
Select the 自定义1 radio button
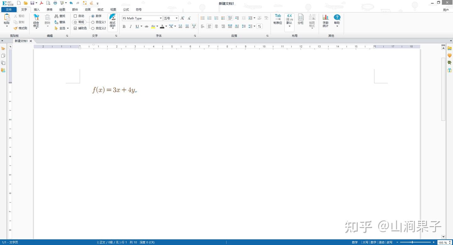click(93, 22)
